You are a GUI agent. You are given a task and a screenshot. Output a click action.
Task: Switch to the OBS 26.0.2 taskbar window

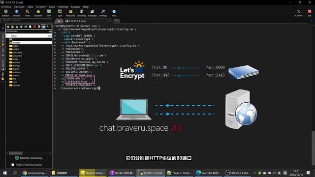(237, 173)
